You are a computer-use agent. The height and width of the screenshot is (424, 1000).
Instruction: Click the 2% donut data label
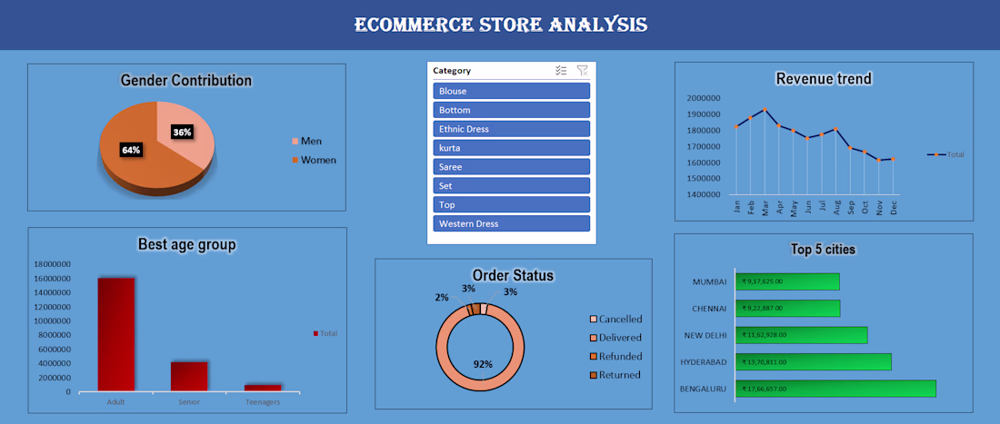pyautogui.click(x=442, y=297)
